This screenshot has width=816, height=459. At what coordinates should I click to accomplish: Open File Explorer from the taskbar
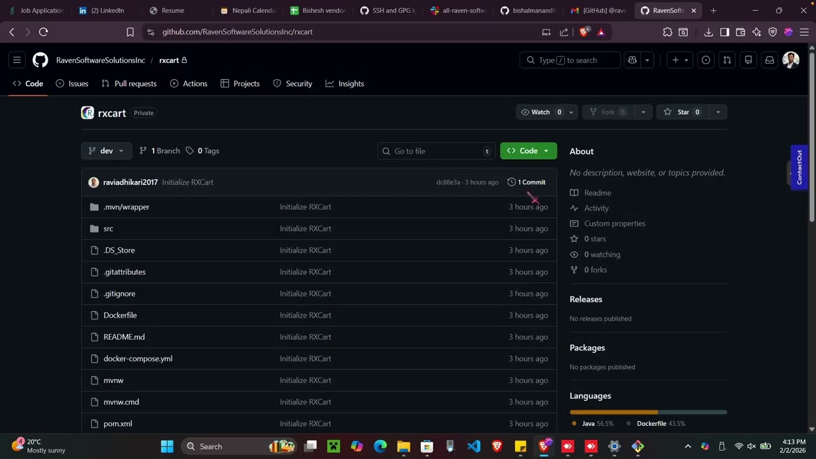click(x=404, y=446)
